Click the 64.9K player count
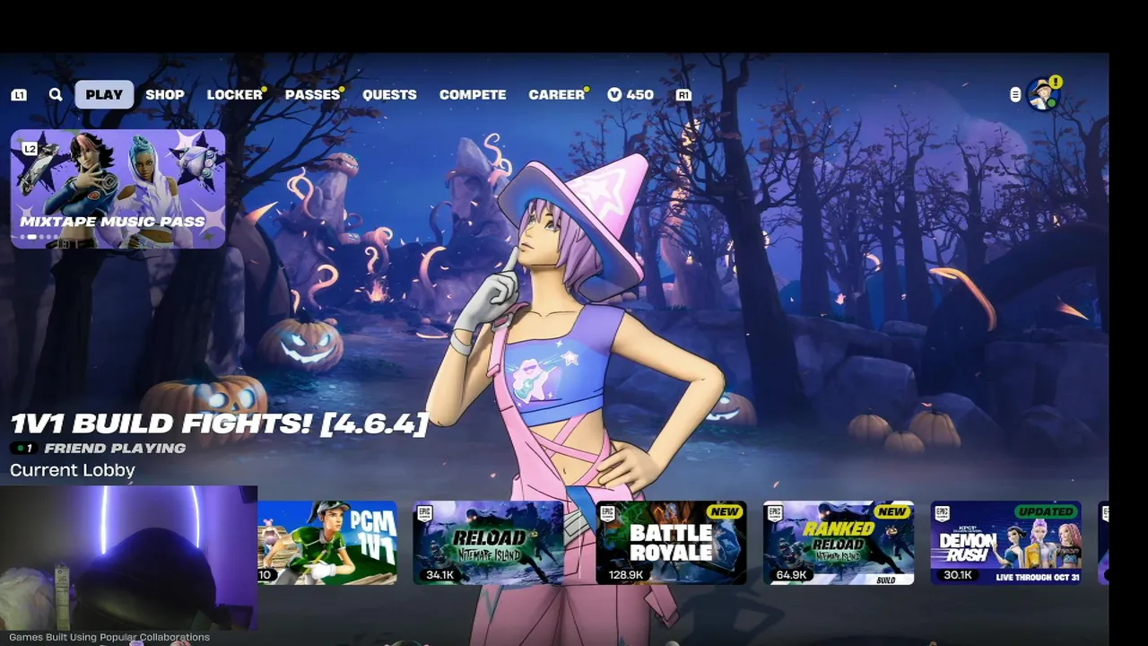The image size is (1148, 646). click(791, 575)
